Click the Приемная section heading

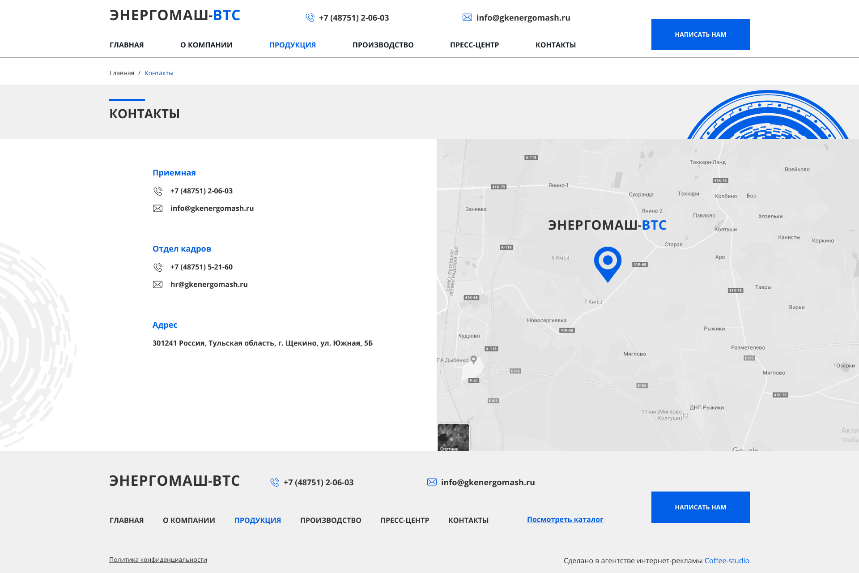pos(174,173)
